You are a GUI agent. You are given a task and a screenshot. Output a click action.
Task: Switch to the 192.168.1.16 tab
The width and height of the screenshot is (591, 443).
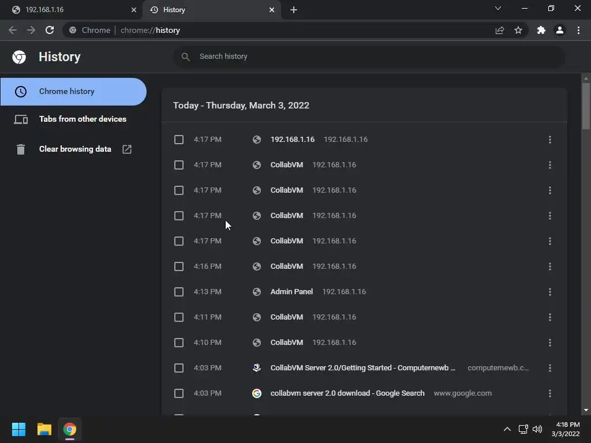point(71,10)
